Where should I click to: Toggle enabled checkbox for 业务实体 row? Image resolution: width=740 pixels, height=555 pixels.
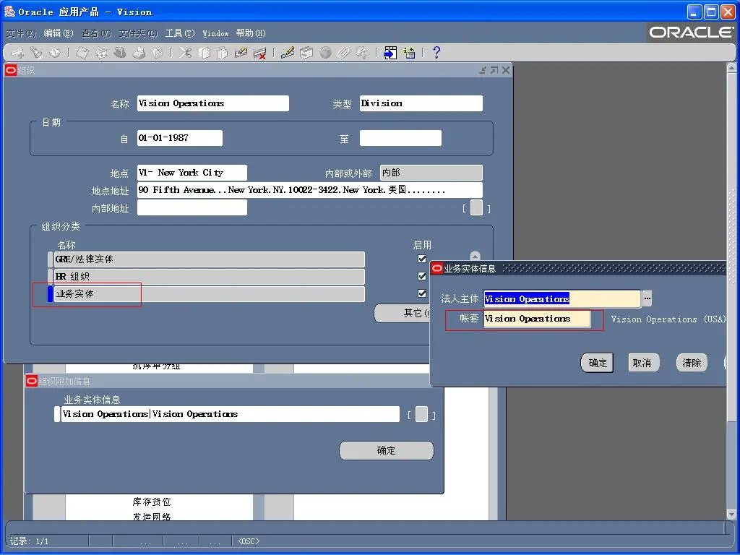(x=422, y=293)
